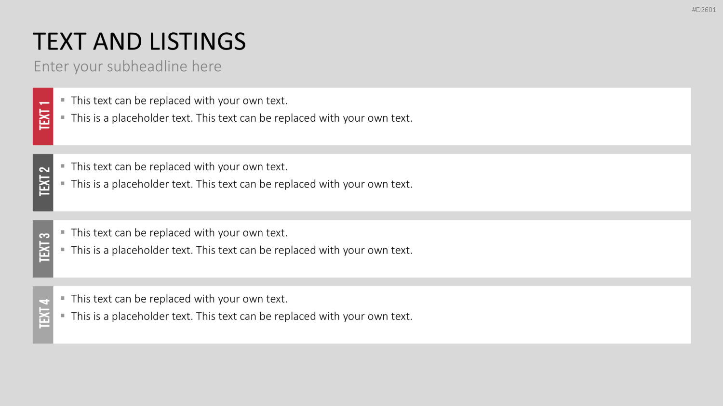Click the square bullet marker of TEXT 2's second line
723x406 pixels.
point(63,183)
